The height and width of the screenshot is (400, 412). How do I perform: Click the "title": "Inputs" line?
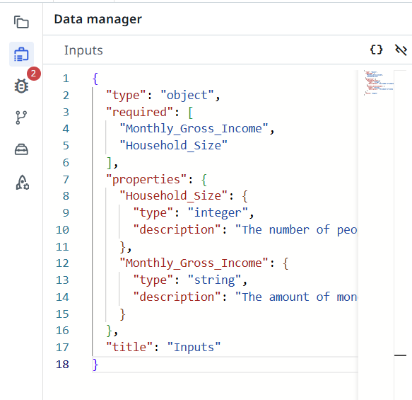163,348
